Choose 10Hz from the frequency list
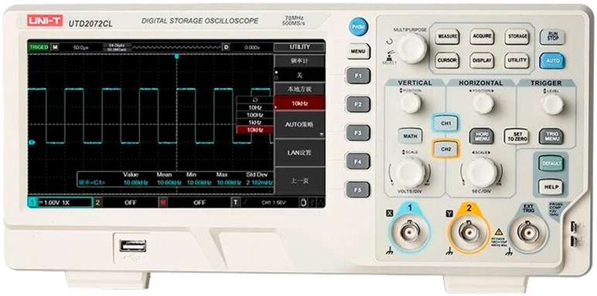Viewport: 597px width, 296px height. (254, 108)
